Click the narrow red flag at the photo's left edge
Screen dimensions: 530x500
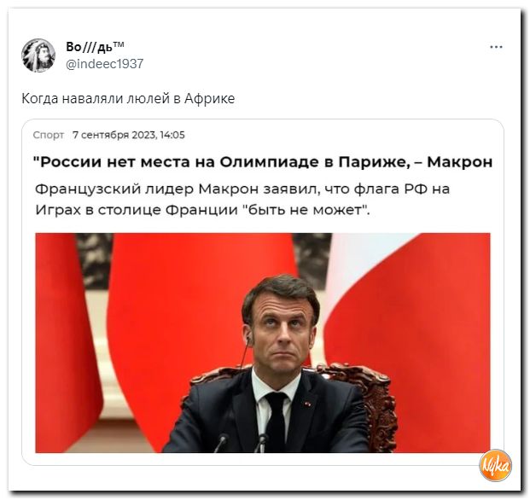click(64, 338)
